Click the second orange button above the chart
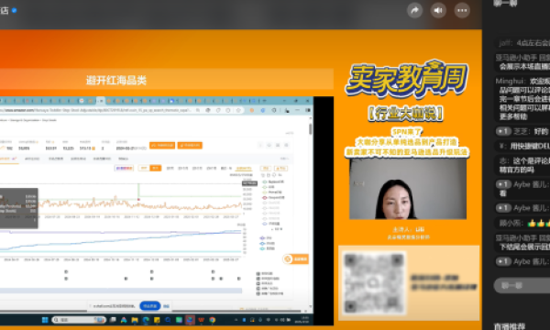 (190, 145)
